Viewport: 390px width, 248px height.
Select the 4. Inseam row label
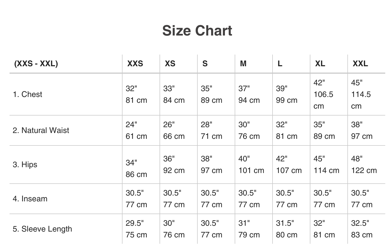(30, 199)
